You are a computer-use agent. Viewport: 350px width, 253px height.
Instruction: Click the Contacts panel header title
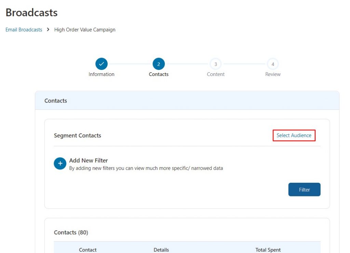[x=56, y=101]
